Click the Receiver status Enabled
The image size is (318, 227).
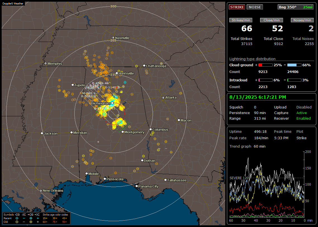point(303,119)
